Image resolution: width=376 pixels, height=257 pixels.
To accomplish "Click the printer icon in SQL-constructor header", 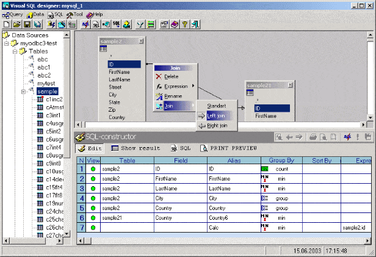I will click(x=312, y=137).
